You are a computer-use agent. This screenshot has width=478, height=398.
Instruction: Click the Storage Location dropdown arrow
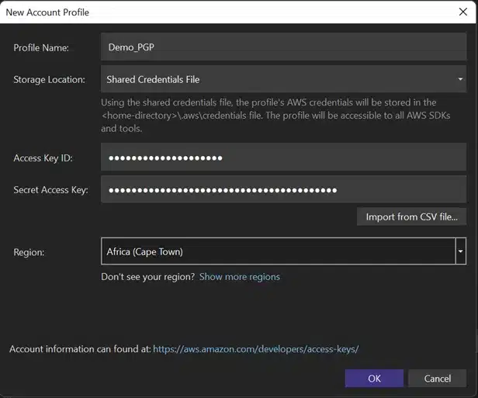click(x=460, y=79)
